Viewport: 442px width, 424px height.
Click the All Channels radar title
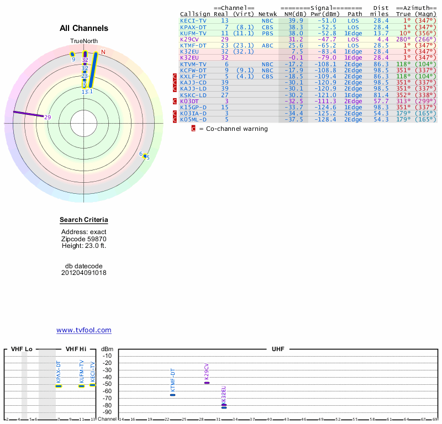point(84,28)
